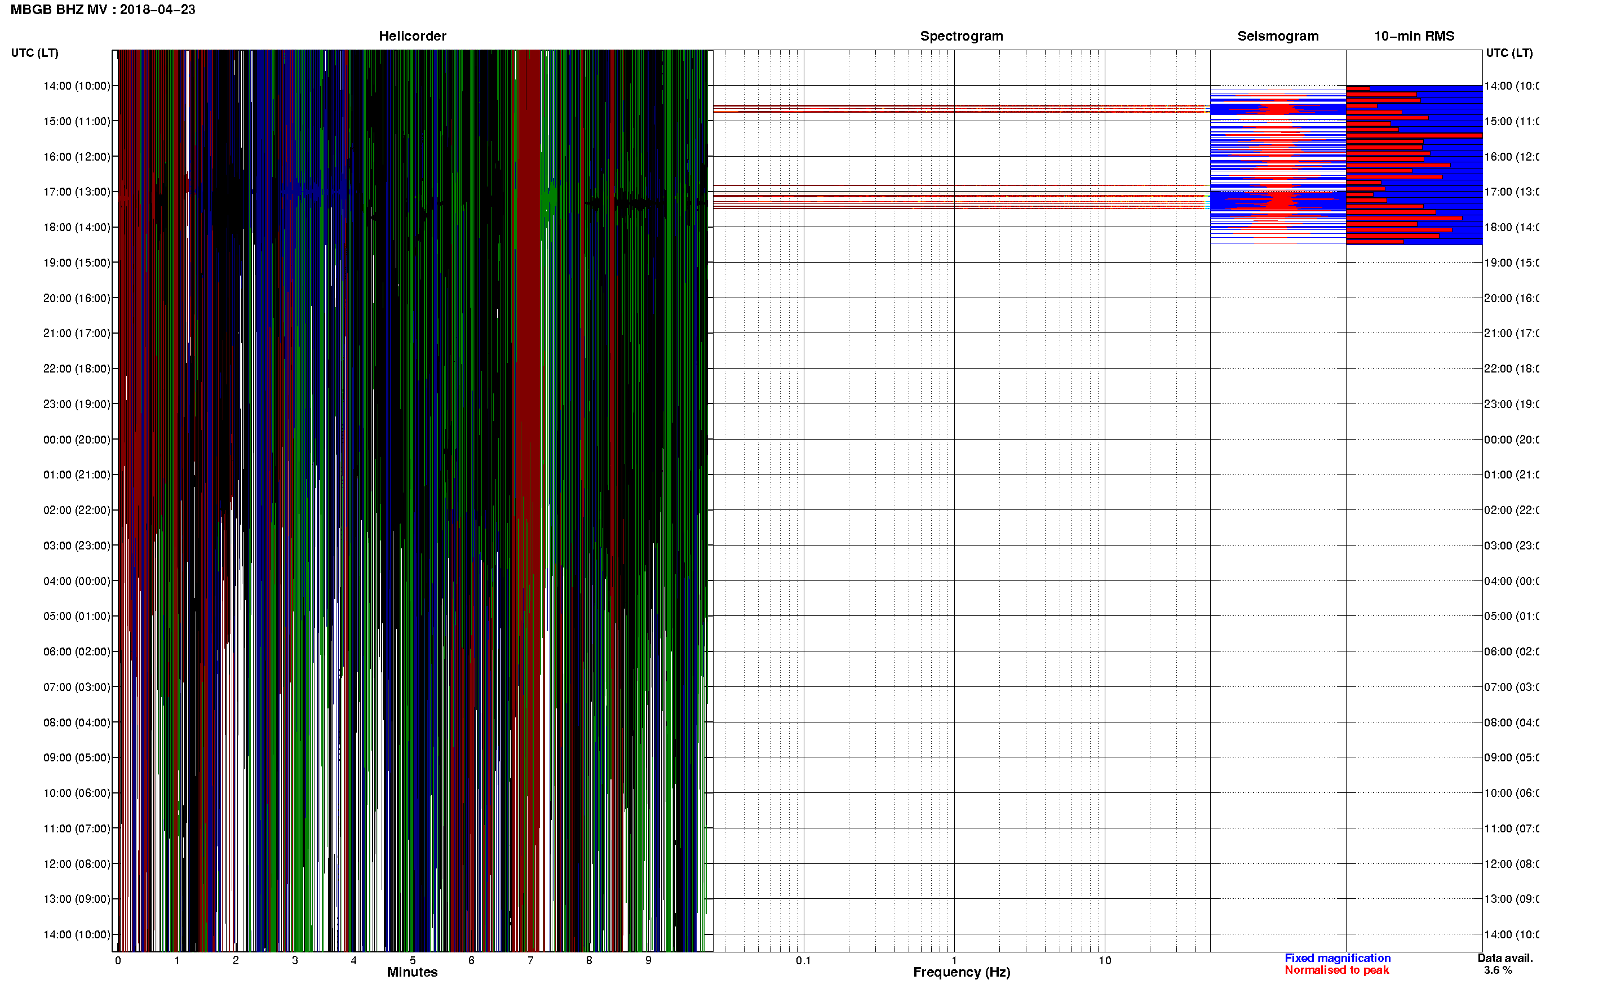Screen dimensions: 1603x1002
Task: Select left-axis label '01:00 (21:00)'
Action: [x=77, y=475]
